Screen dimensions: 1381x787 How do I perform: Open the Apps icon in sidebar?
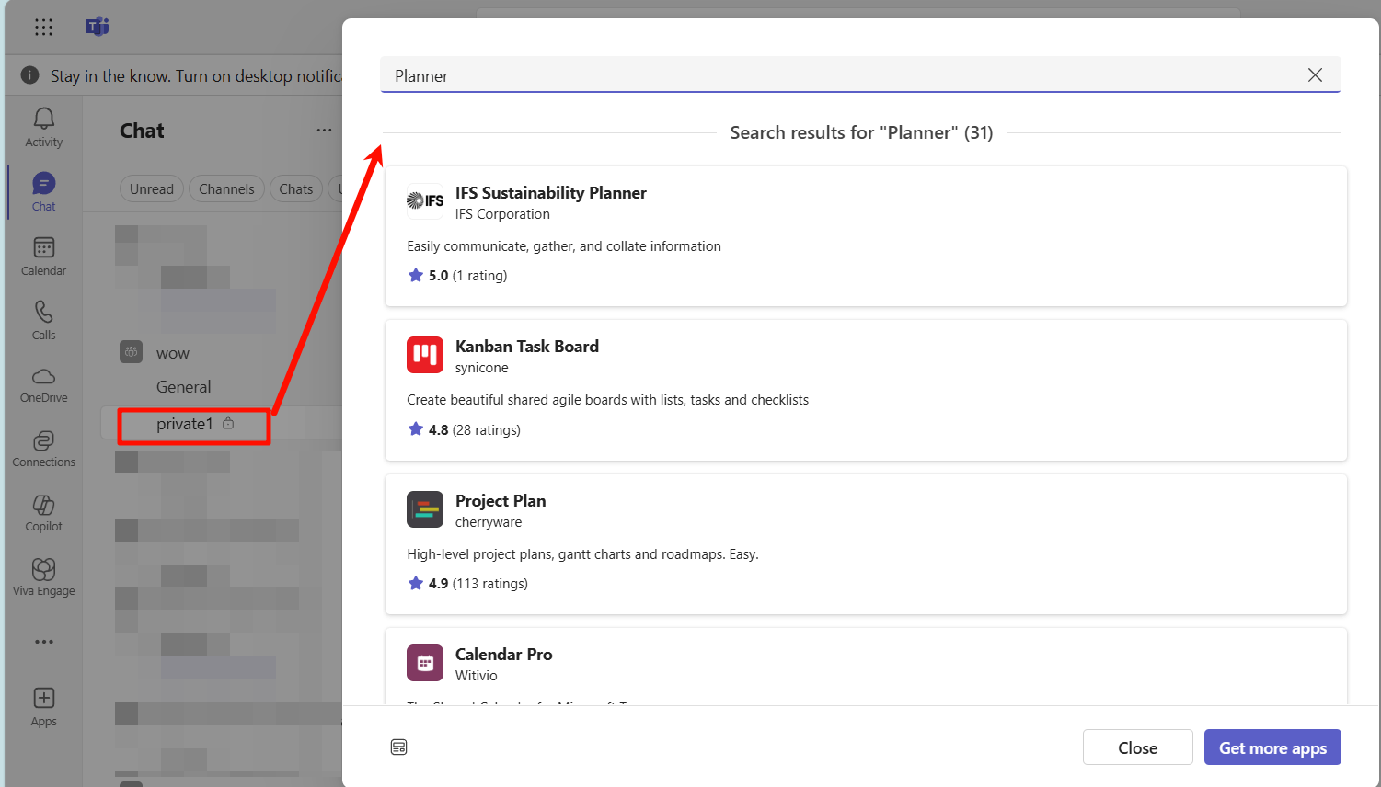coord(43,703)
